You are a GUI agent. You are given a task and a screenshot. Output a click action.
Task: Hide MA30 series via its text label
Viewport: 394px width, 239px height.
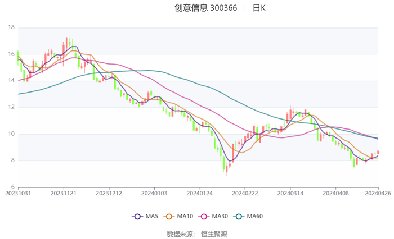[221, 216]
